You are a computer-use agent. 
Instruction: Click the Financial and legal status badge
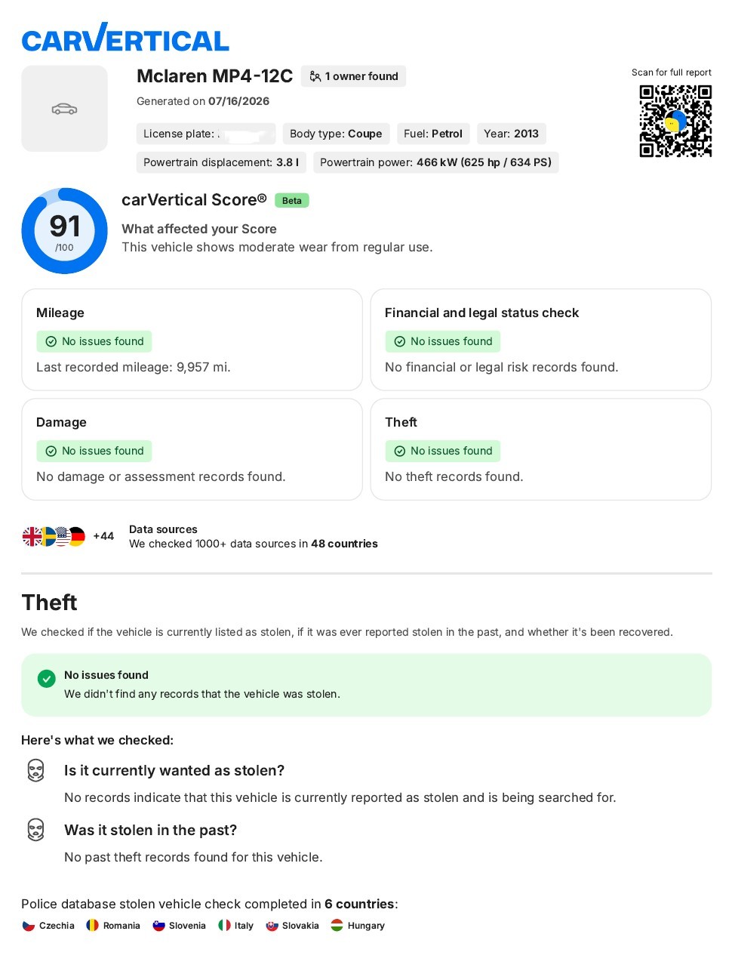[443, 341]
